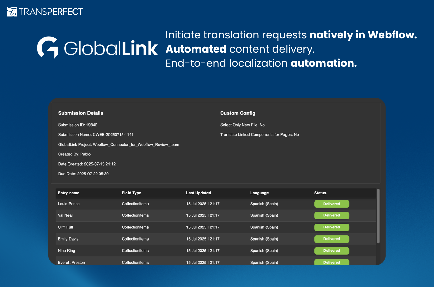Click Due Date: 2025-07-22 05:30
This screenshot has width=434, height=287.
click(x=83, y=174)
